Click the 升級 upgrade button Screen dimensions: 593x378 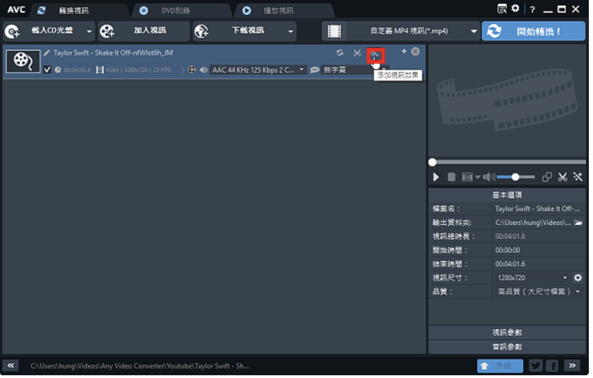(x=500, y=366)
